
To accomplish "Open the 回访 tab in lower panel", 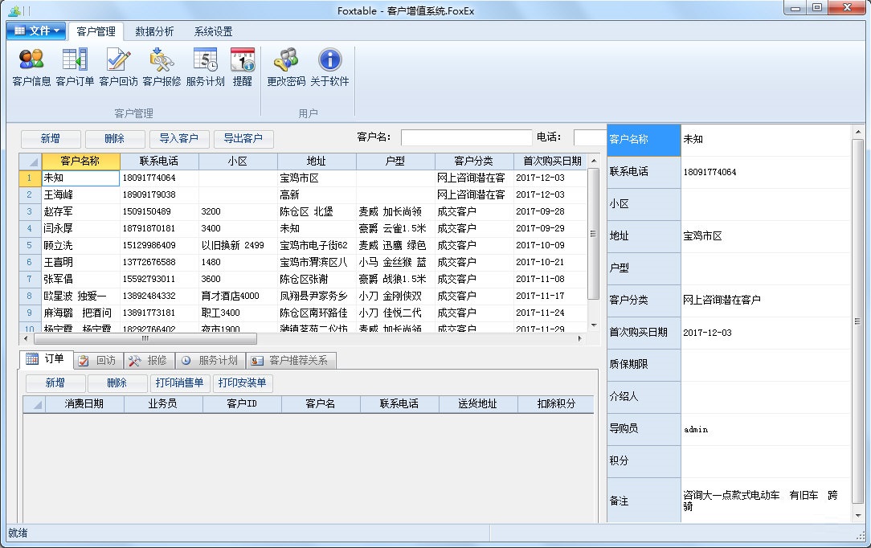I will point(100,359).
